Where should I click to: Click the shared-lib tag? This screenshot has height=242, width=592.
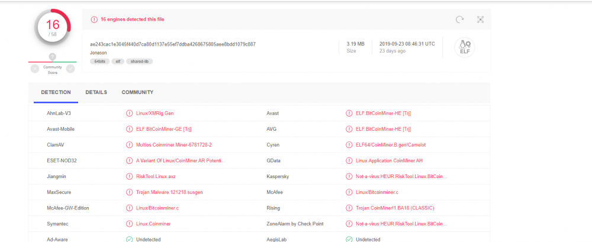click(x=140, y=61)
